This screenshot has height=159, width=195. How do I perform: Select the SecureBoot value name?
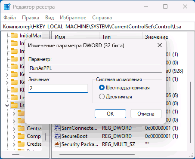click(x=74, y=136)
